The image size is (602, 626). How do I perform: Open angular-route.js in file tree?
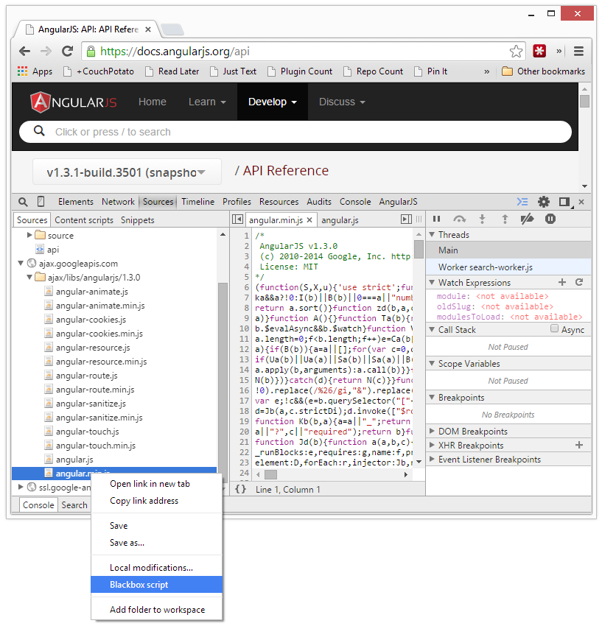point(87,376)
